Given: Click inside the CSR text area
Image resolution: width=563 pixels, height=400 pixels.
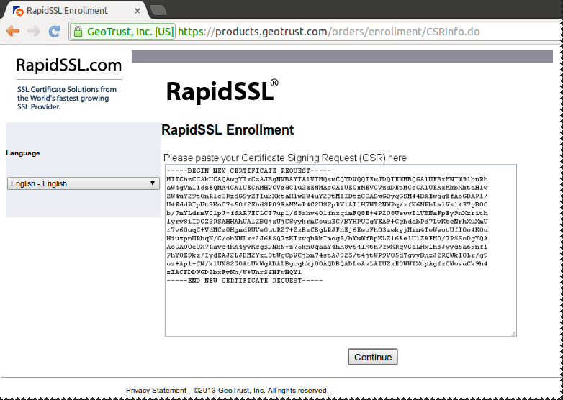Looking at the screenshot, I should pyautogui.click(x=341, y=250).
